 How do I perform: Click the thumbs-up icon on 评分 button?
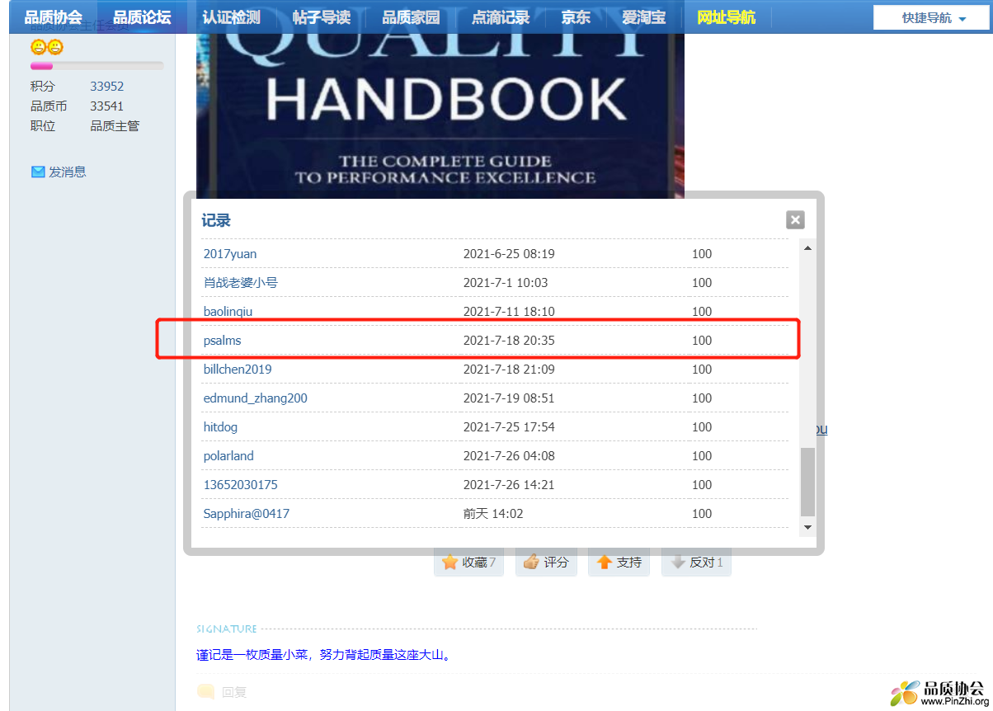tap(530, 562)
